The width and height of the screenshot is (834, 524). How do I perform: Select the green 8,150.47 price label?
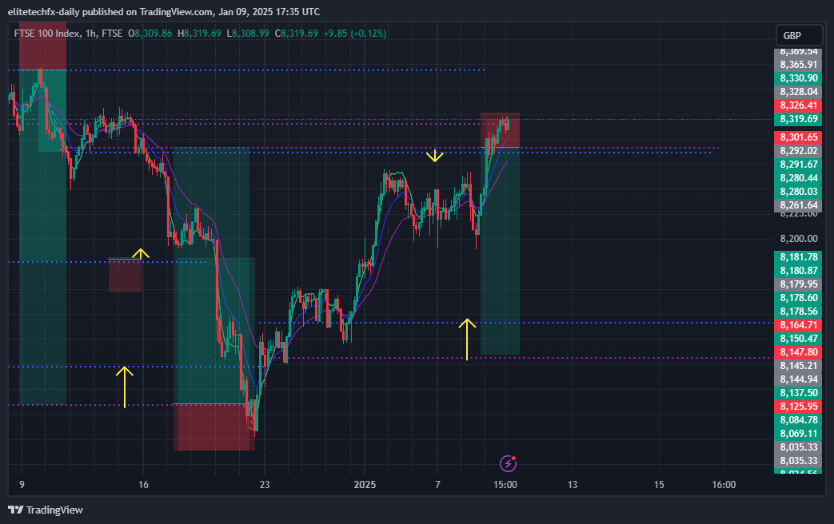click(798, 339)
